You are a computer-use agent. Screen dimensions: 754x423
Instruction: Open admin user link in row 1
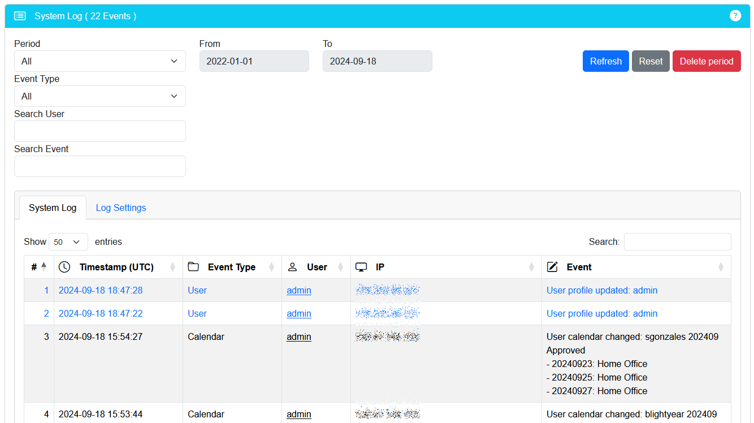(299, 290)
